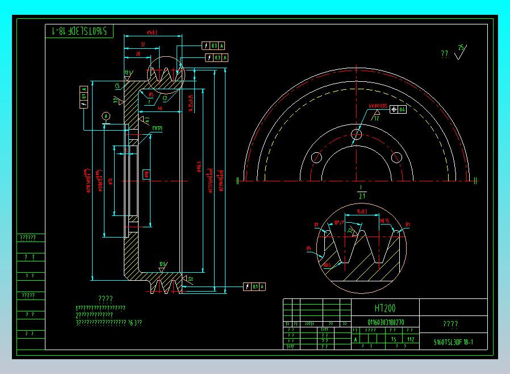This screenshot has height=374, width=510.
Task: Click the top bolt hole in front view
Action: [x=357, y=134]
